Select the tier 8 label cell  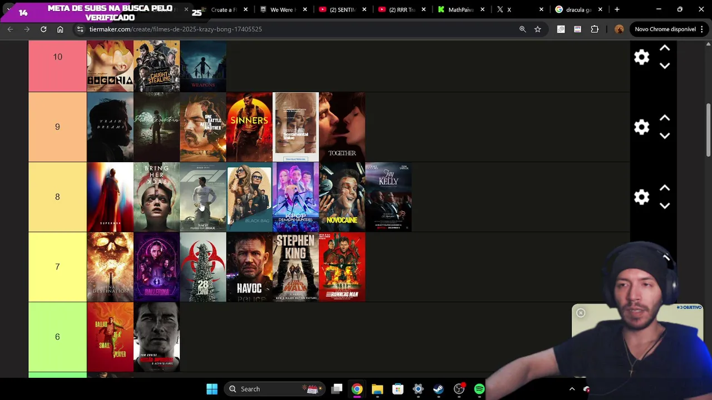57,197
